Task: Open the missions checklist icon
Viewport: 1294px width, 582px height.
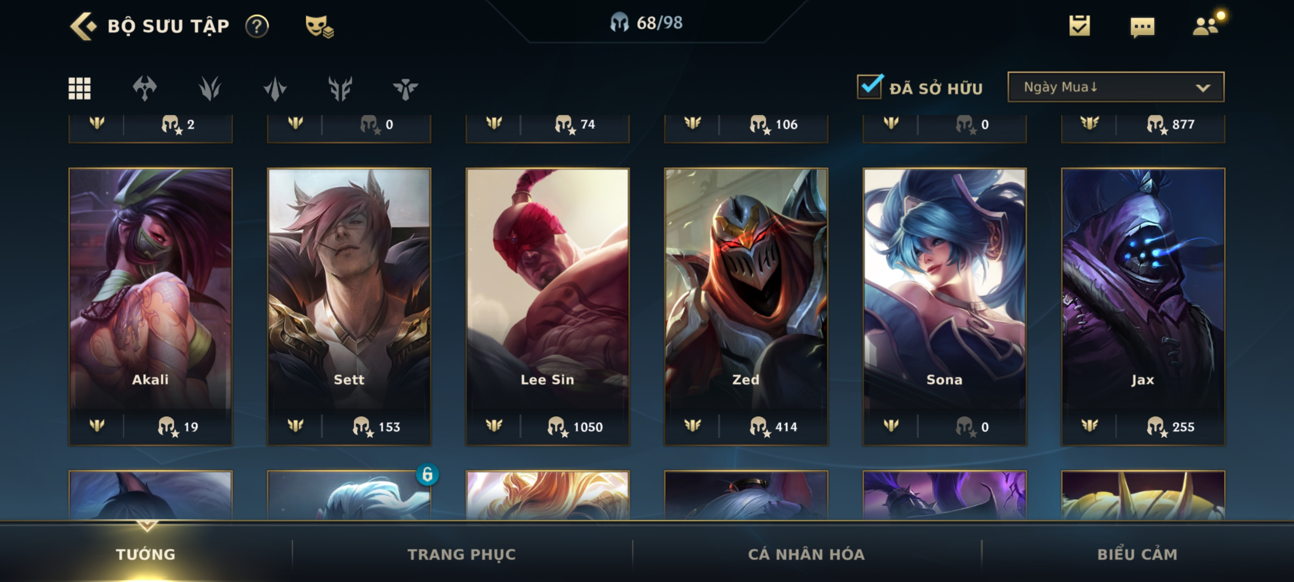Action: pyautogui.click(x=1079, y=25)
